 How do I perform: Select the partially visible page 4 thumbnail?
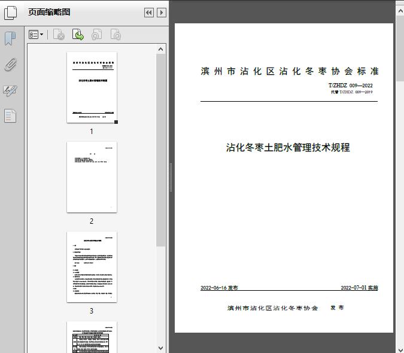pyautogui.click(x=92, y=337)
